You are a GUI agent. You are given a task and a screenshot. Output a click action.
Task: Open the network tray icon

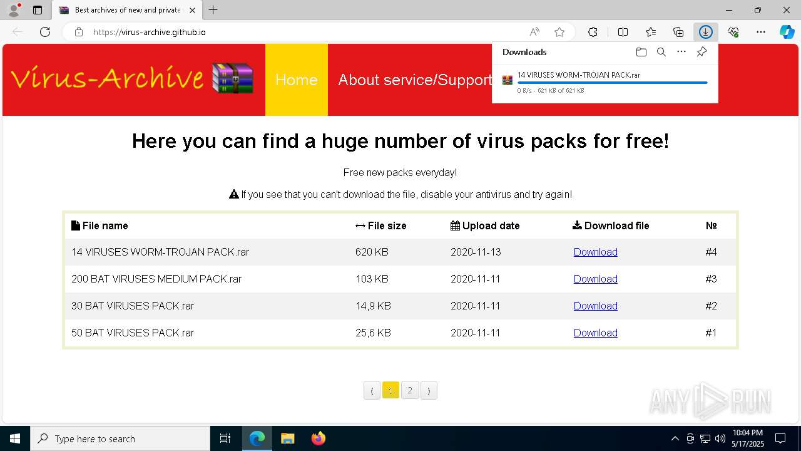tap(705, 438)
